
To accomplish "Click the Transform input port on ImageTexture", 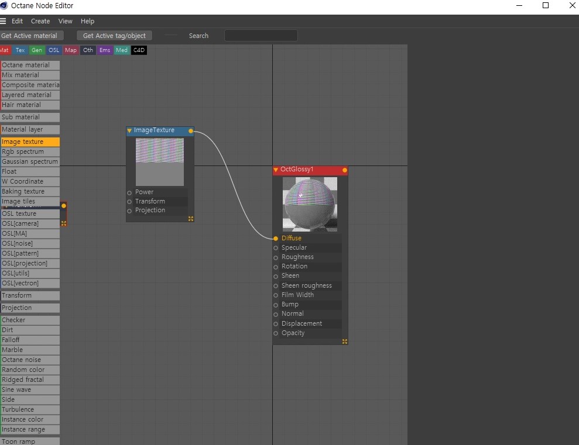I will [129, 202].
